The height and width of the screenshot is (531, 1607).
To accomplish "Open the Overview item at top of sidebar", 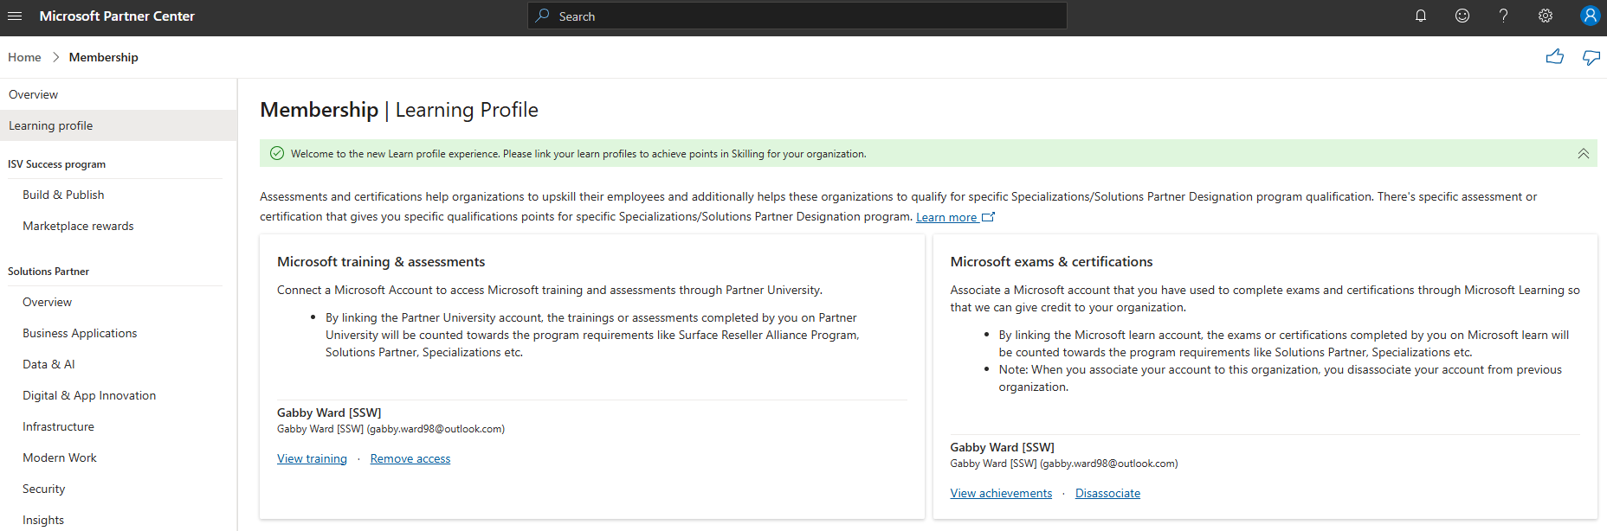I will click(x=119, y=94).
